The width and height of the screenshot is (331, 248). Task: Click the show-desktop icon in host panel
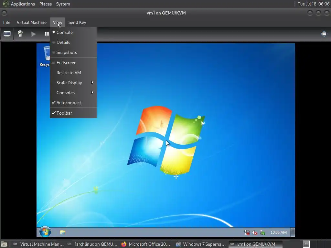click(x=4, y=244)
